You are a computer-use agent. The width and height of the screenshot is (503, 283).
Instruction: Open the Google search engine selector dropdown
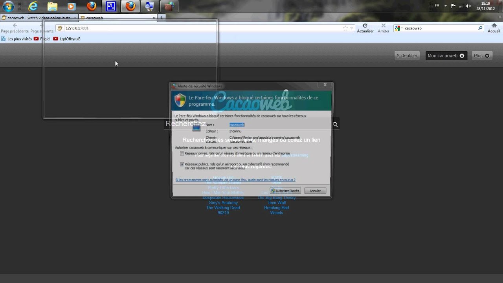click(x=399, y=28)
